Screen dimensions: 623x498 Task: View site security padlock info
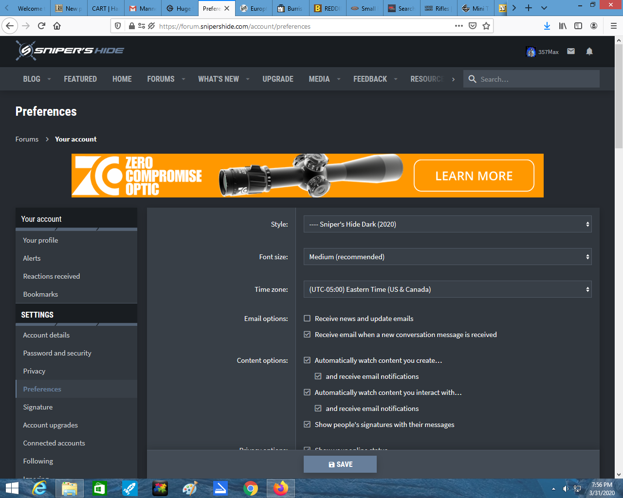pyautogui.click(x=132, y=26)
